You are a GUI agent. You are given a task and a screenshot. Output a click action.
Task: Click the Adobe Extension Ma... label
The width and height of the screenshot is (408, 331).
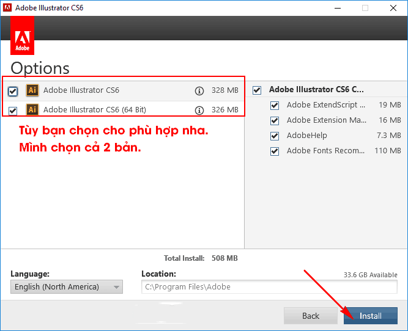pos(327,120)
